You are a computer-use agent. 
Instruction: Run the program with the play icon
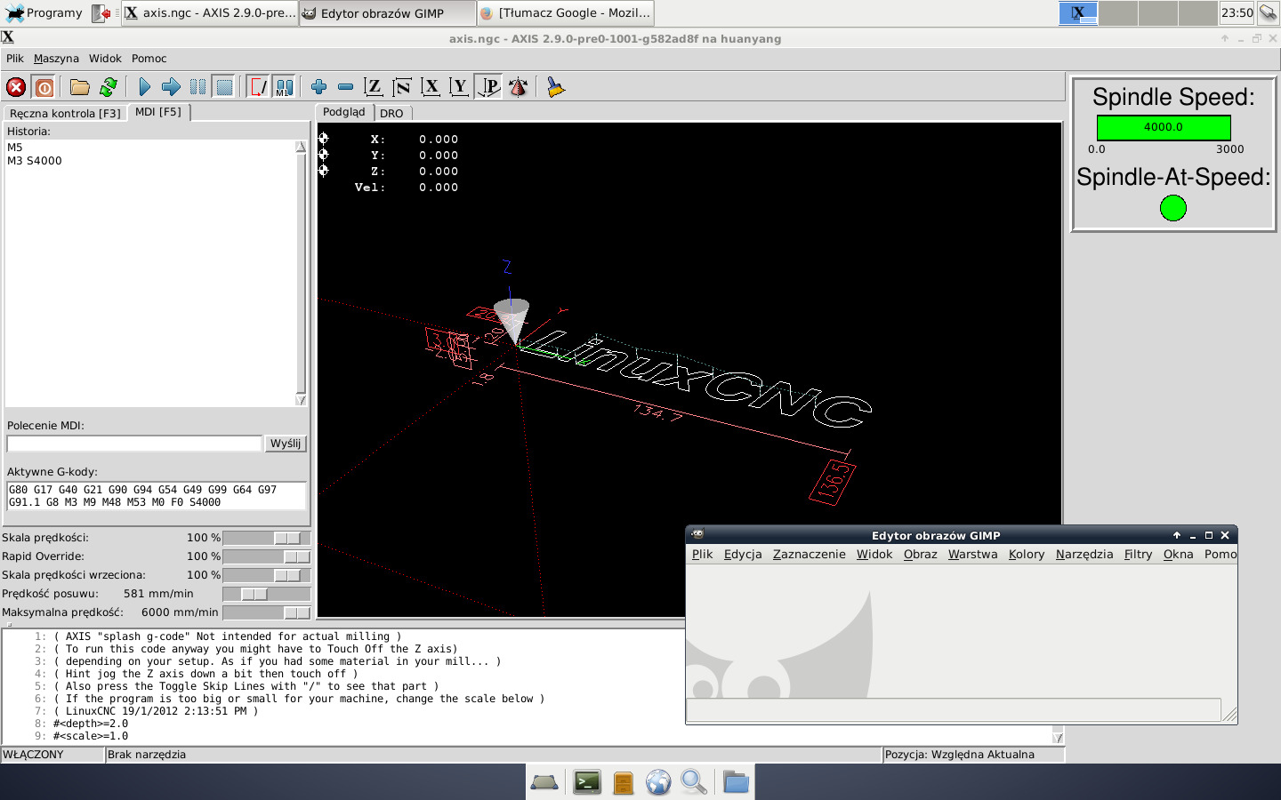(144, 87)
